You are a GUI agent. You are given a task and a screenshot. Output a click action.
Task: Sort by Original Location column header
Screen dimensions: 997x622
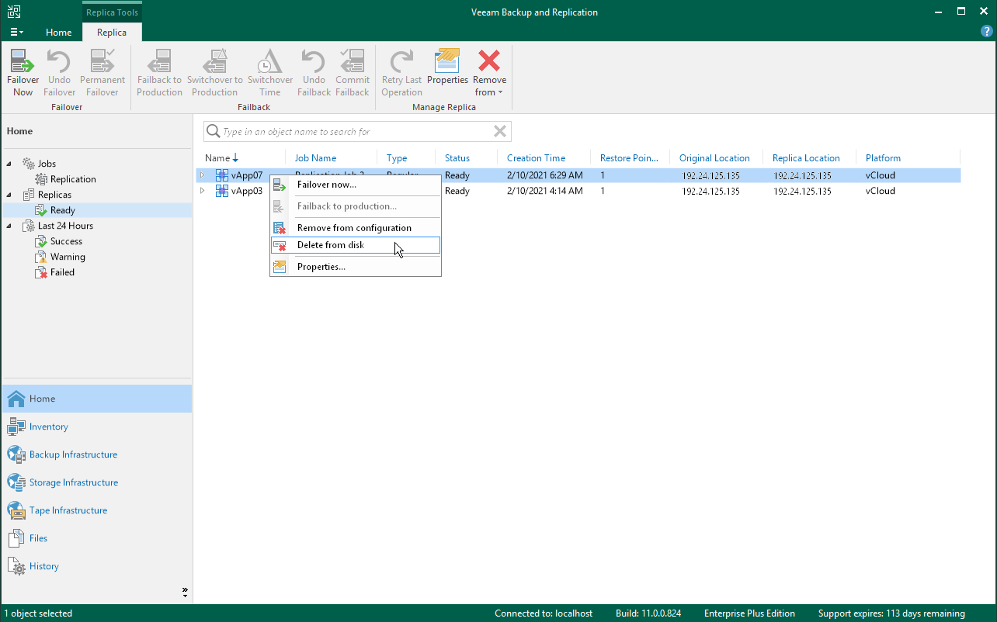click(x=716, y=158)
